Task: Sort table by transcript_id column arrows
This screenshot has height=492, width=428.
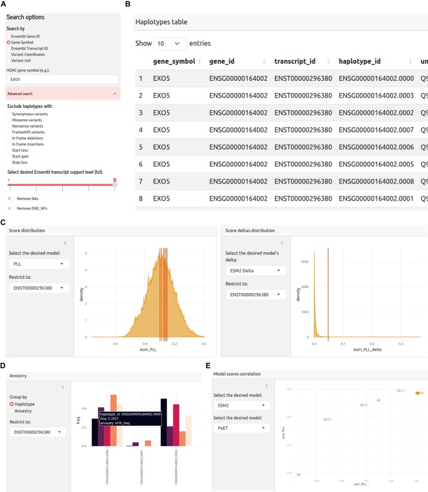Action: [328, 62]
